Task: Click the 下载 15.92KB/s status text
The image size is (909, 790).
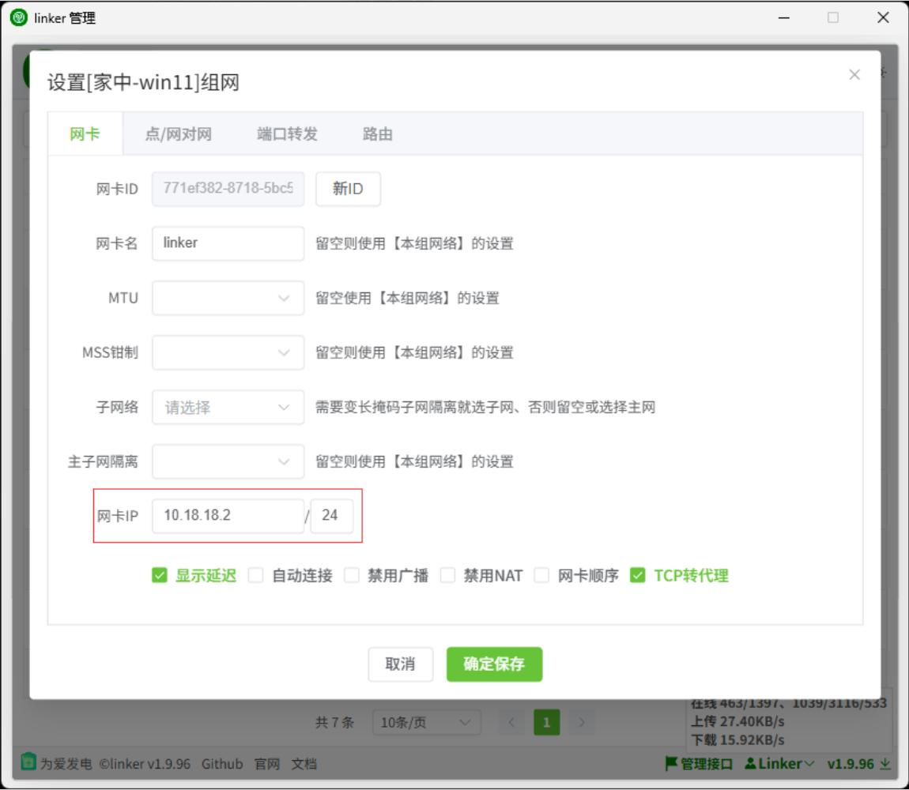Action: (x=737, y=740)
